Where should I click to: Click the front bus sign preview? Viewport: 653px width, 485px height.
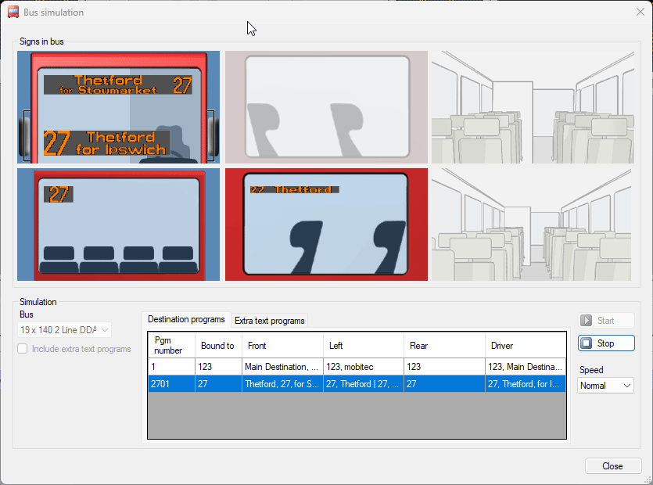click(x=118, y=107)
